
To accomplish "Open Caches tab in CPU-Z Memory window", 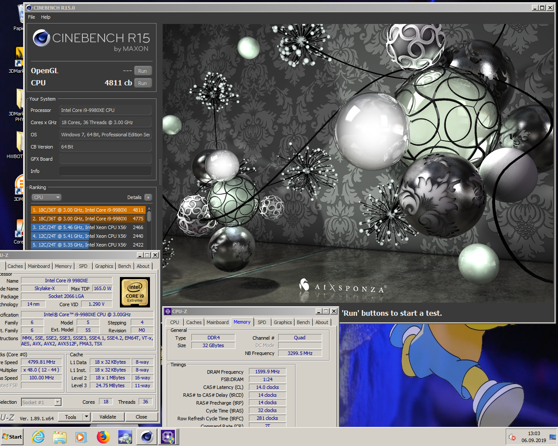I will (194, 322).
